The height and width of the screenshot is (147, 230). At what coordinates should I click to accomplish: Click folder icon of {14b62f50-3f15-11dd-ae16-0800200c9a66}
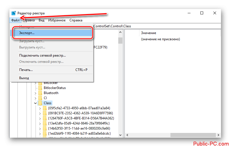[45, 128]
